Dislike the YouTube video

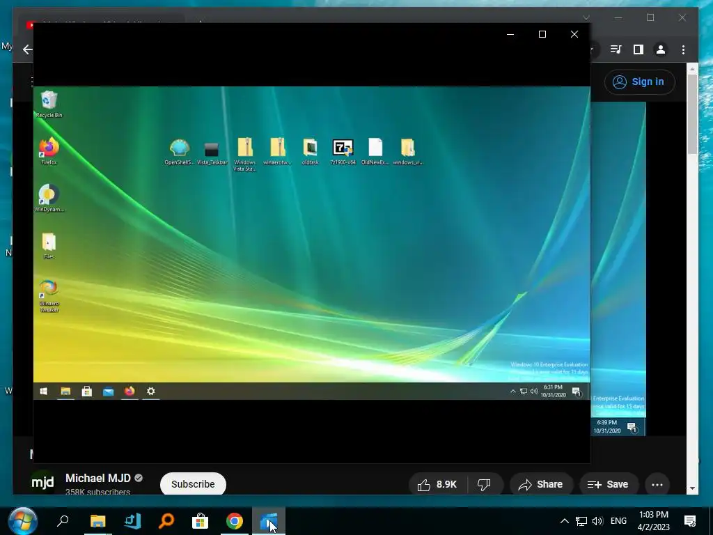coord(485,485)
